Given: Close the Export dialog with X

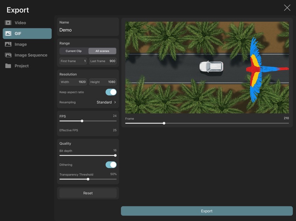Looking at the screenshot, I should coord(287,8).
